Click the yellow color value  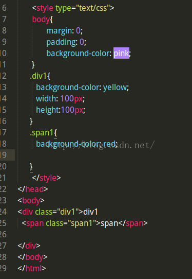click(x=115, y=88)
